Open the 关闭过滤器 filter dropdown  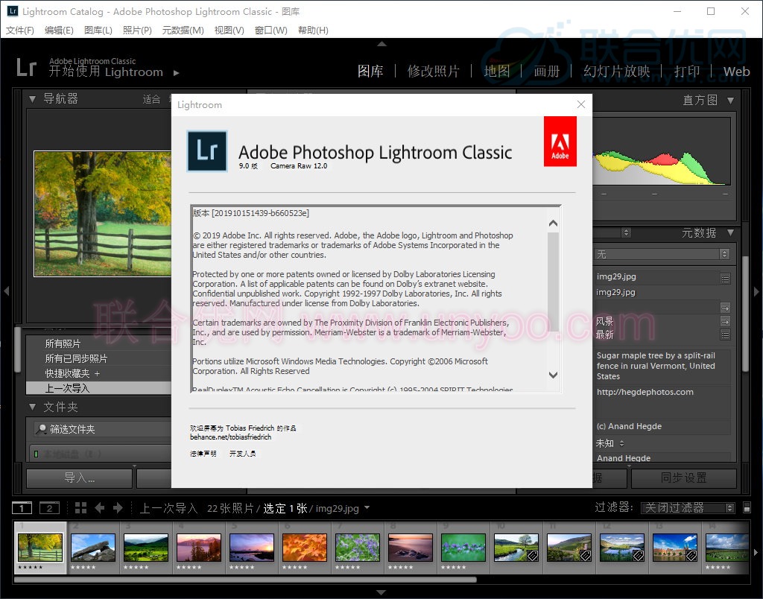tap(687, 508)
